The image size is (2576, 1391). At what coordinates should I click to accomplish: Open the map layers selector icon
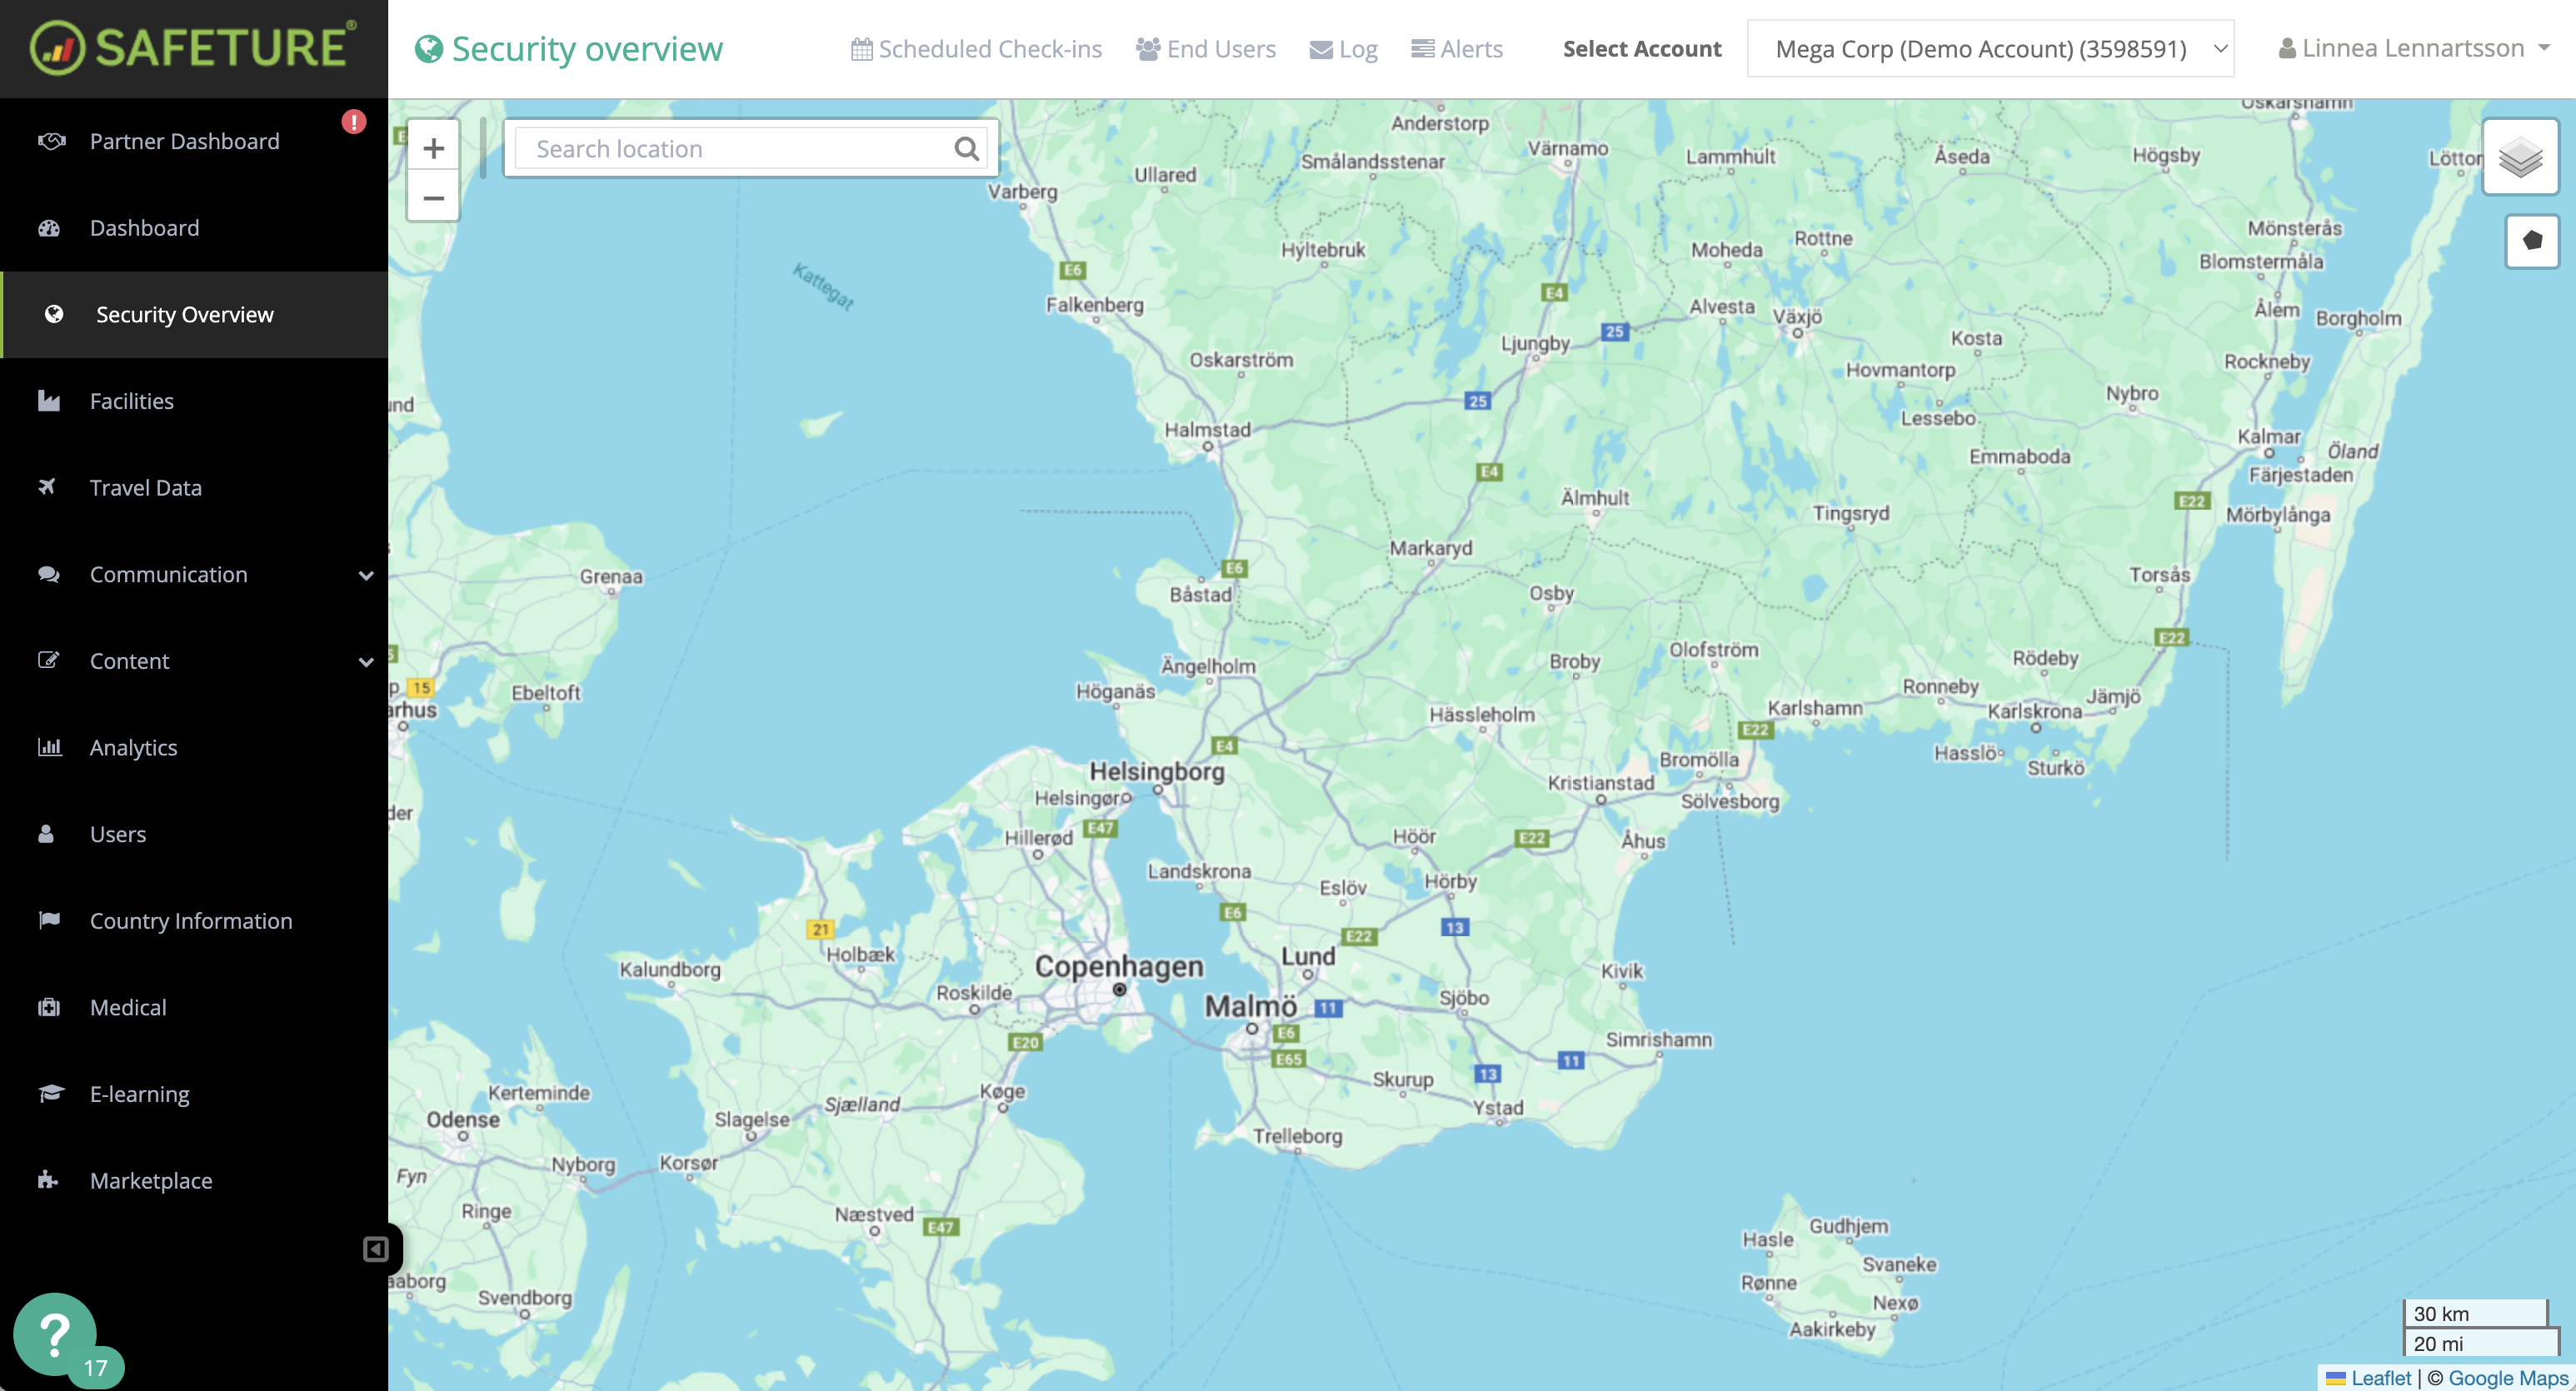point(2520,157)
